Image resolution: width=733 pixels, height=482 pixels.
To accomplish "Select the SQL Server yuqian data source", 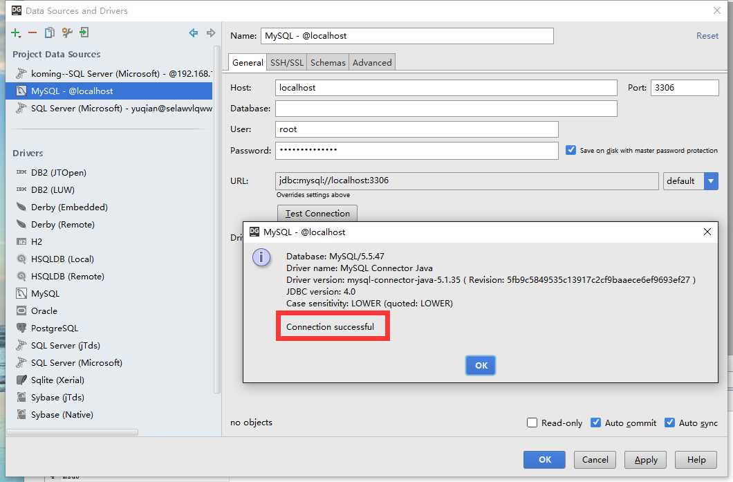I will click(109, 108).
